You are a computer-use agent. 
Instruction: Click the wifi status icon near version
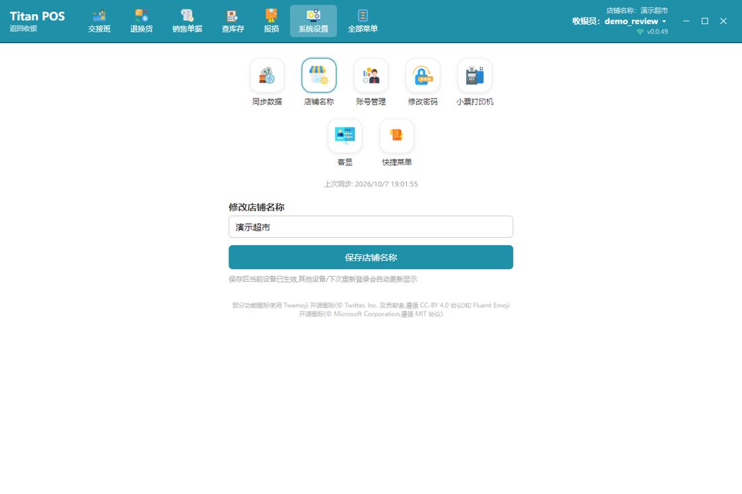point(640,32)
